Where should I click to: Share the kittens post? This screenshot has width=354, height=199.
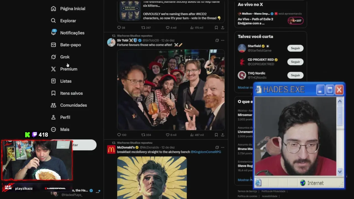(222, 28)
